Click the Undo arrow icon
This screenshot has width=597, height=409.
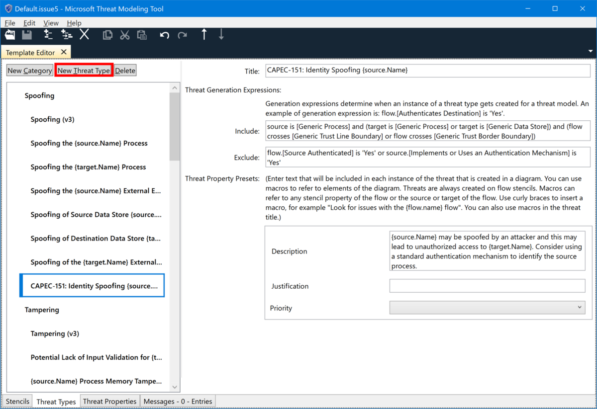click(165, 35)
